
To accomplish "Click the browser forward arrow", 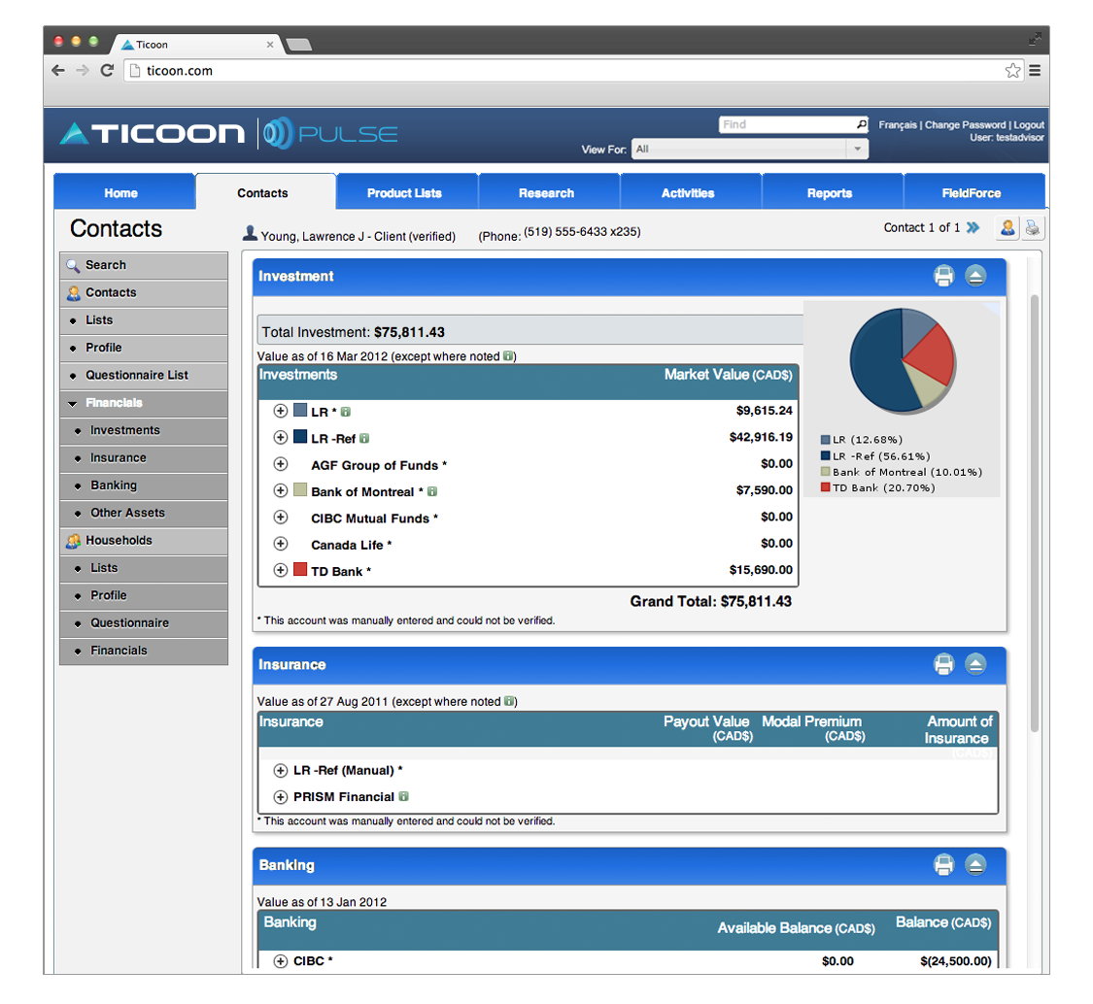I will pos(83,70).
